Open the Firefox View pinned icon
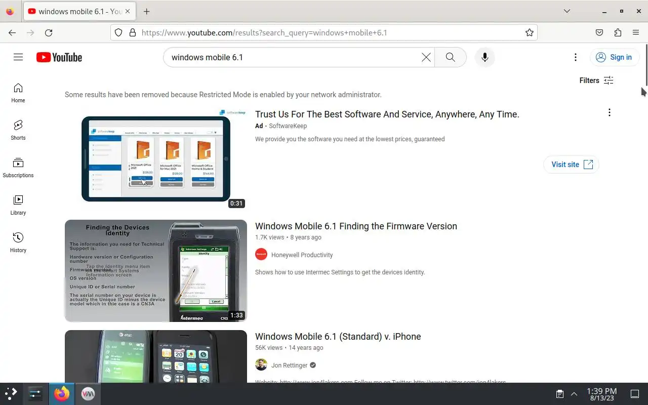 (x=10, y=11)
